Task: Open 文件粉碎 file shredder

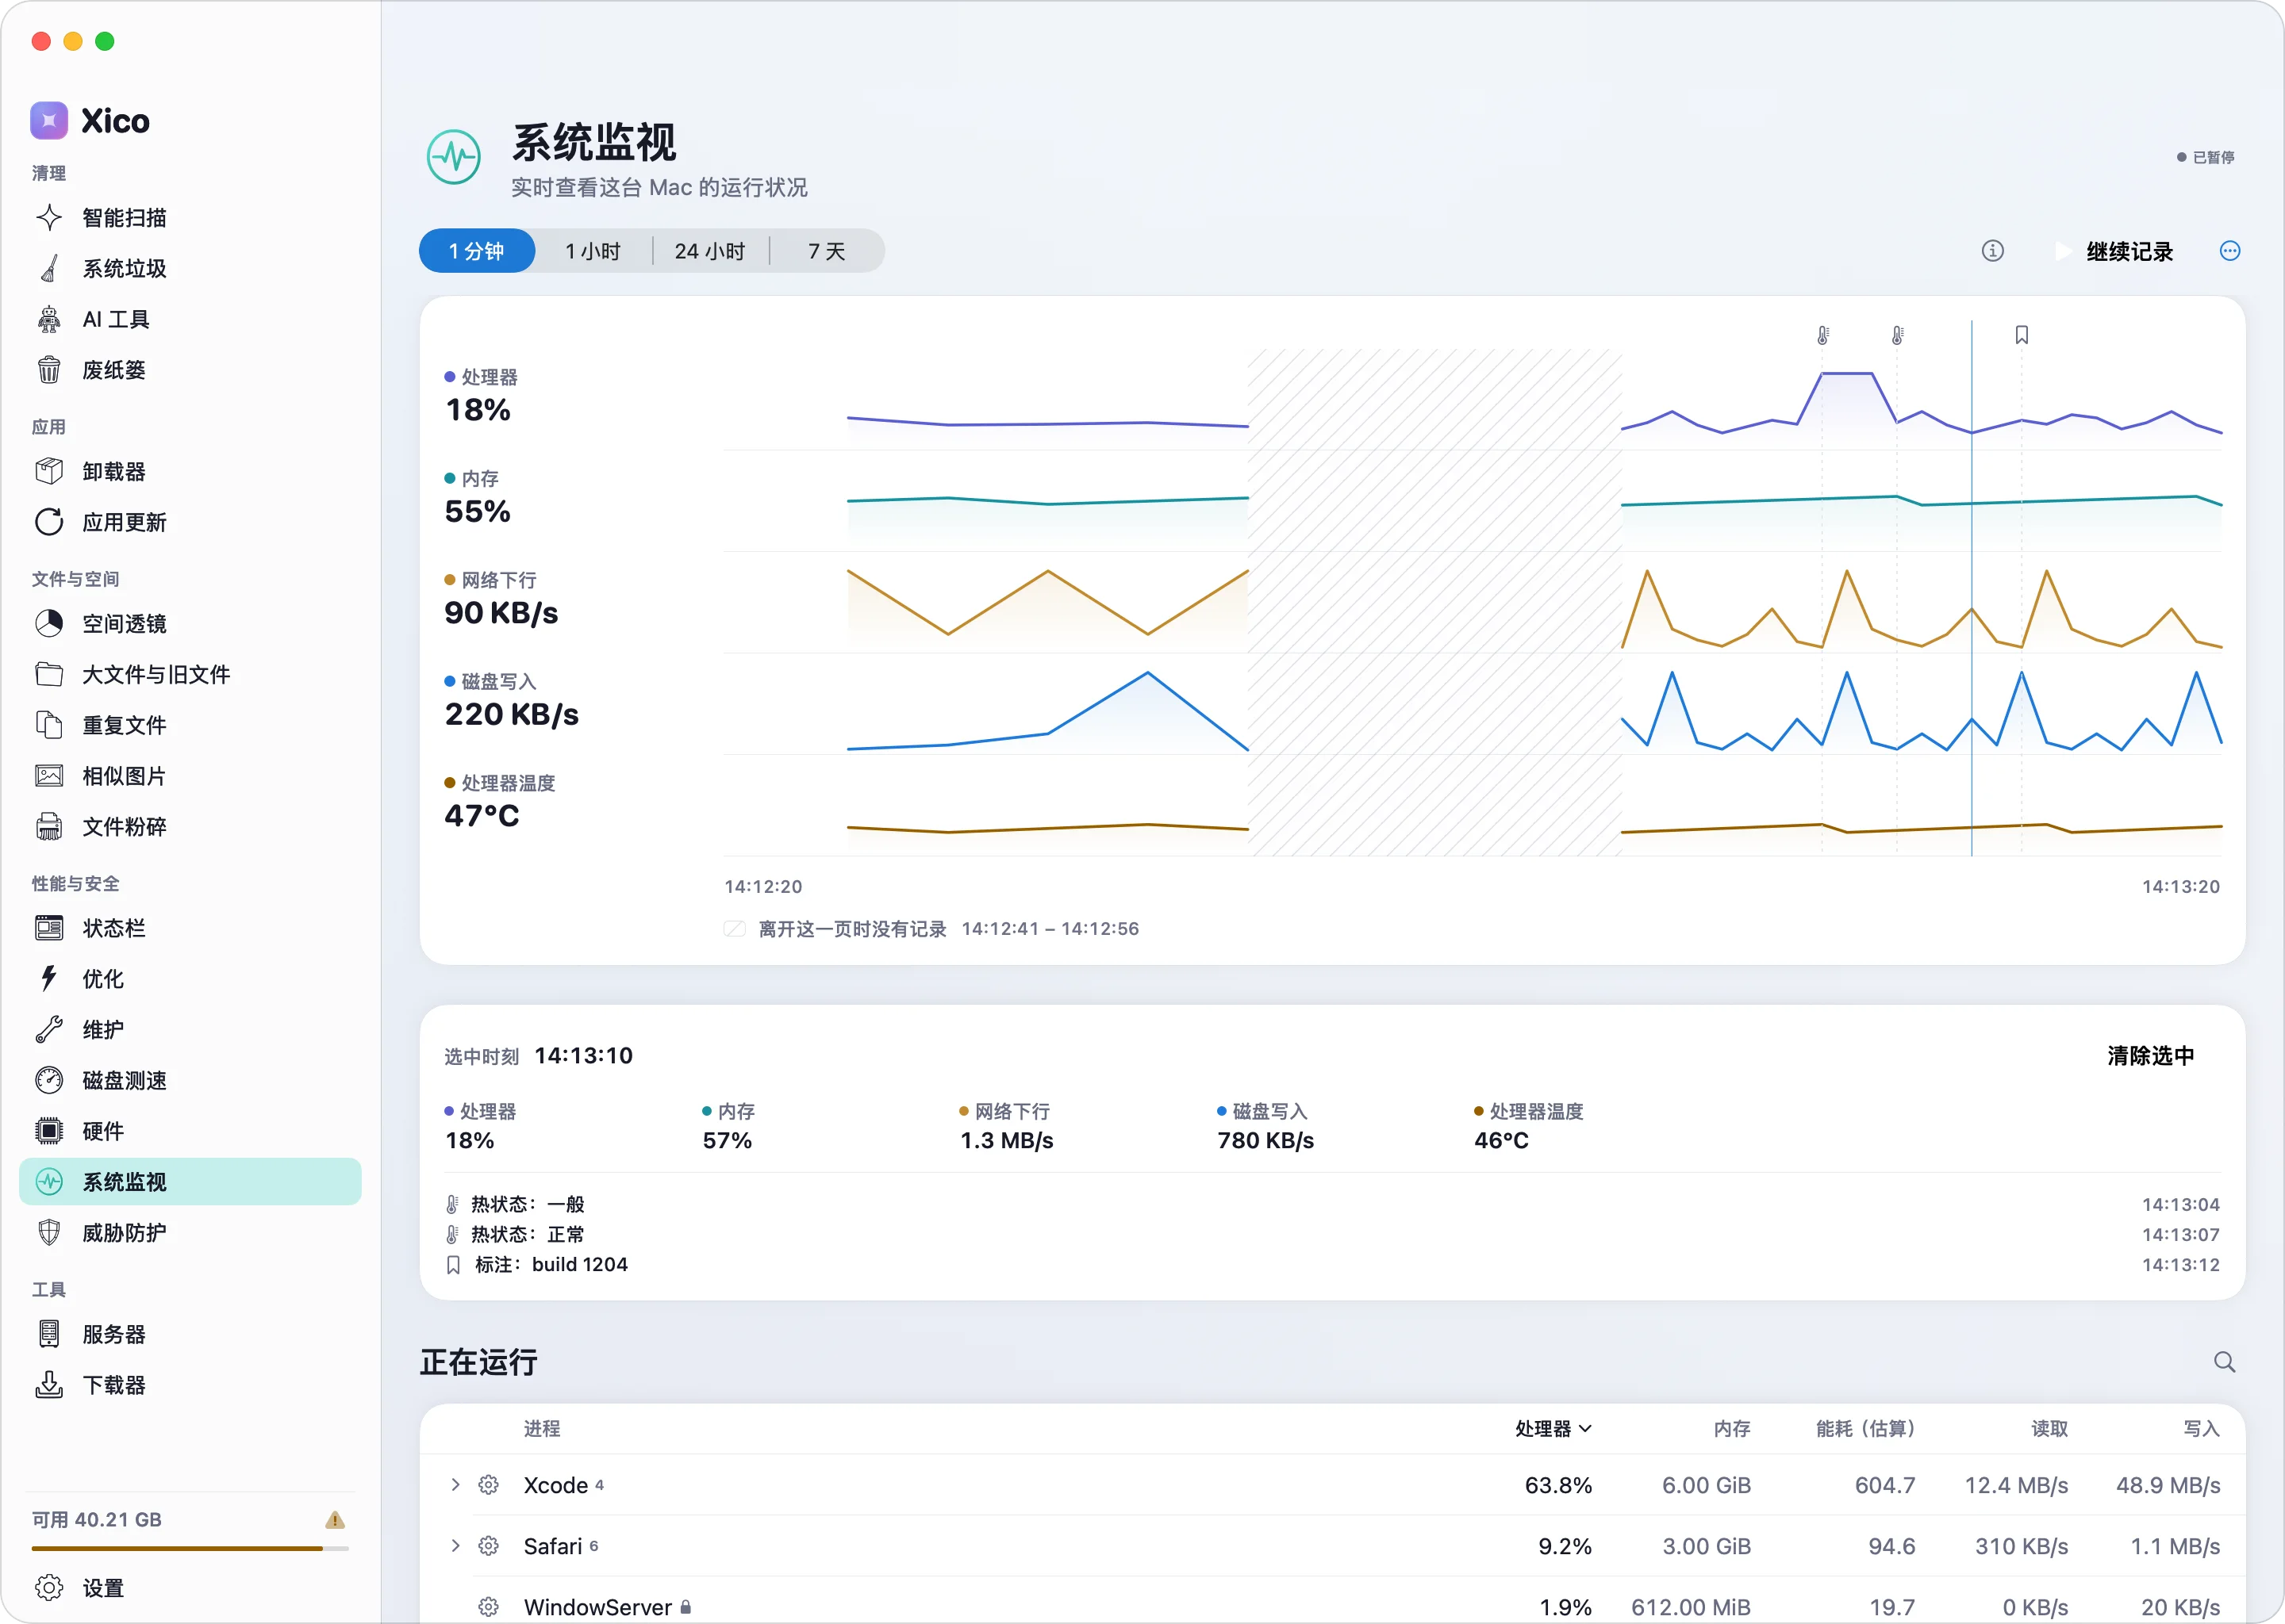Action: pyautogui.click(x=190, y=828)
